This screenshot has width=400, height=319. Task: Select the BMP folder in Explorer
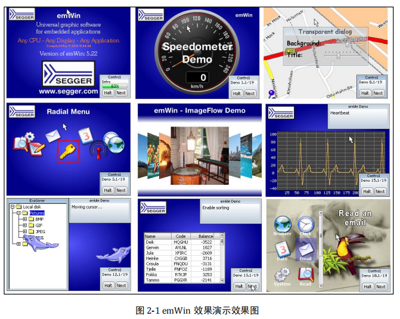[36, 219]
